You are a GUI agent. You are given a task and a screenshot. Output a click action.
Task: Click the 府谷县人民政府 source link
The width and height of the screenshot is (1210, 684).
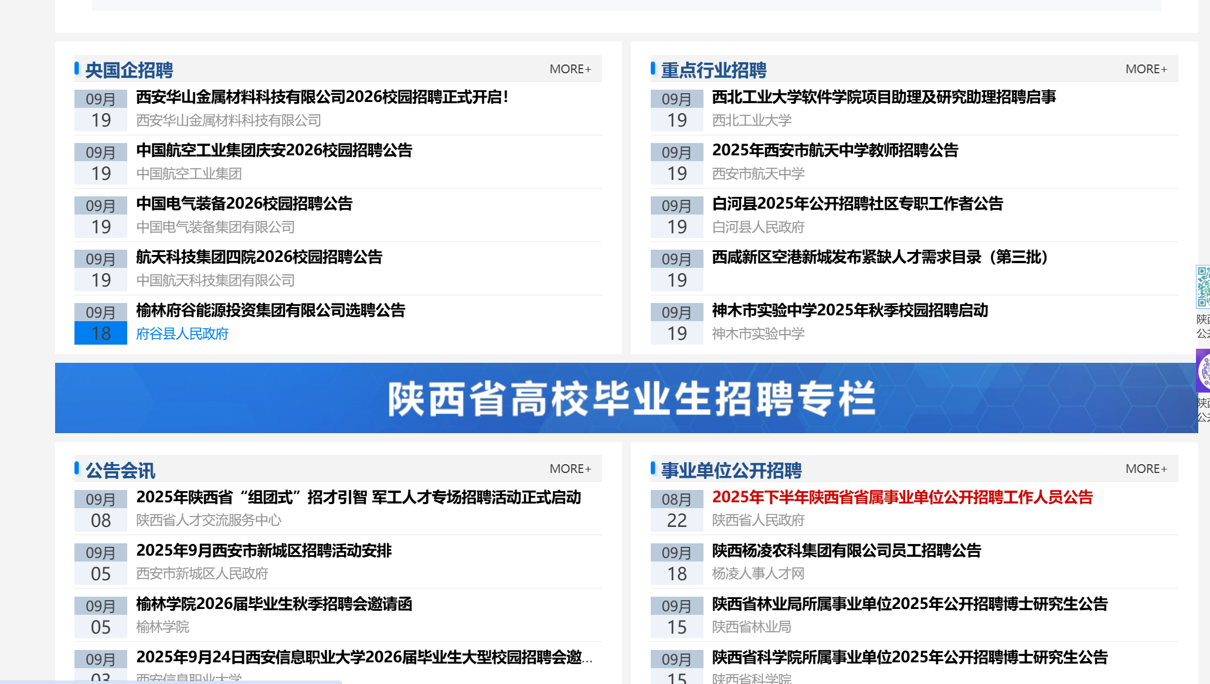(x=182, y=334)
